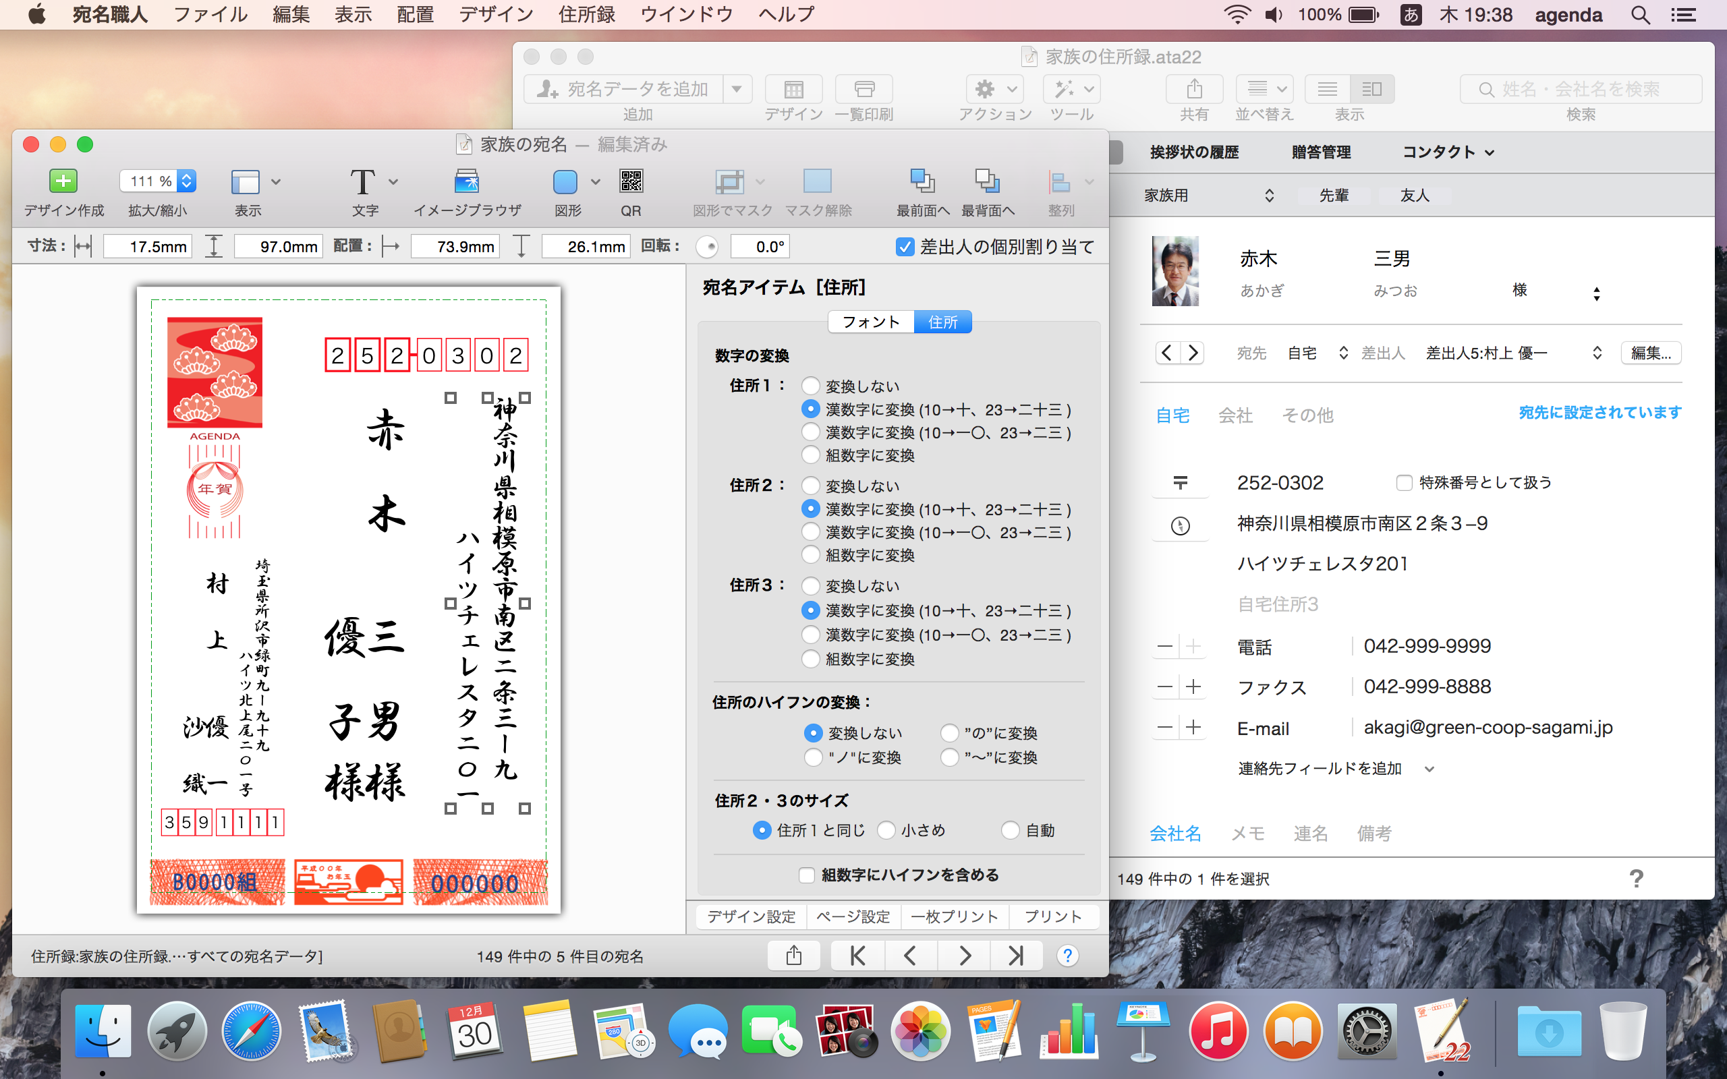Click the 編集... button
The height and width of the screenshot is (1079, 1727).
pos(1651,353)
